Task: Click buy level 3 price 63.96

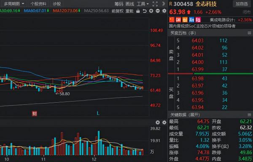Action: coord(198,93)
